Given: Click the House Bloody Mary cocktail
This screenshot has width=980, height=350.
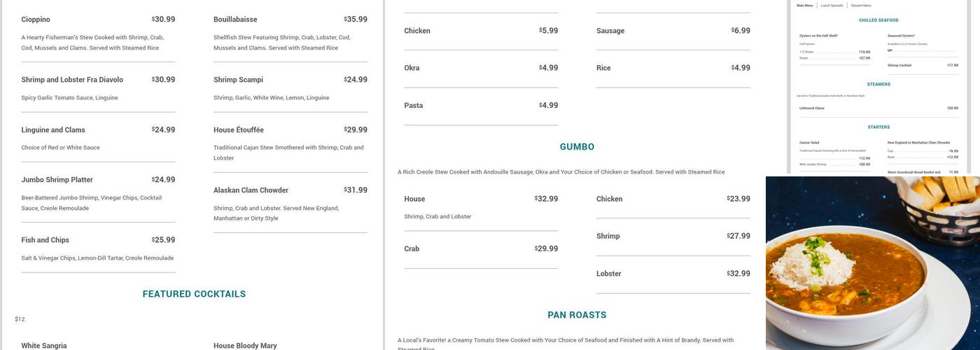Looking at the screenshot, I should (x=245, y=346).
